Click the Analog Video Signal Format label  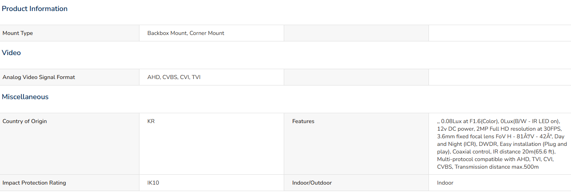[39, 77]
